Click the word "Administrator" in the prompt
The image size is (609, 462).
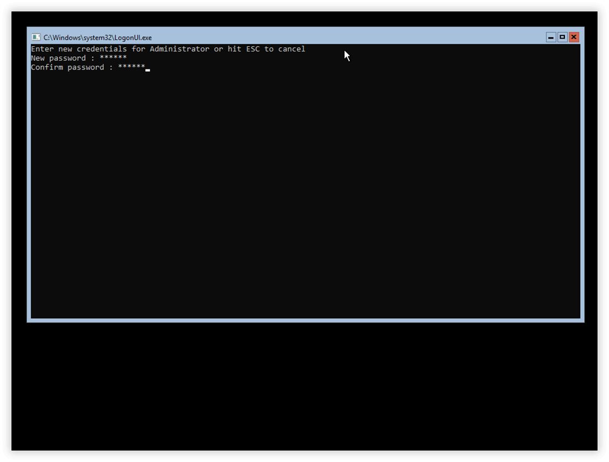tap(179, 49)
